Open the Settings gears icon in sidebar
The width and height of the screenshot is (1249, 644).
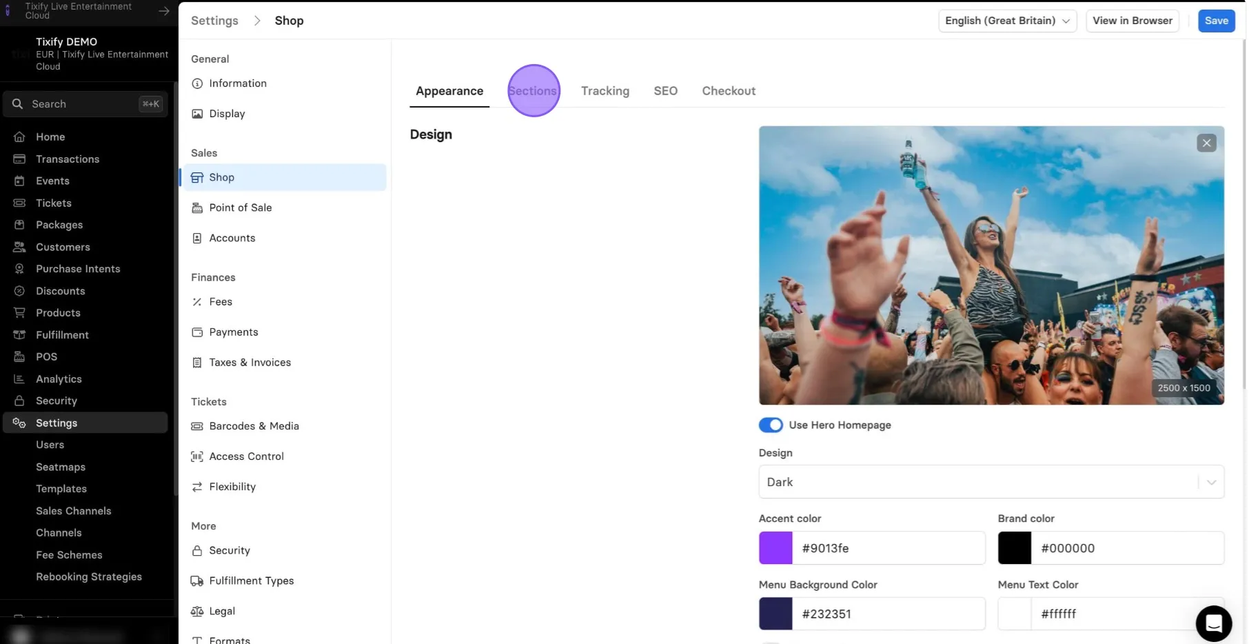pos(19,423)
